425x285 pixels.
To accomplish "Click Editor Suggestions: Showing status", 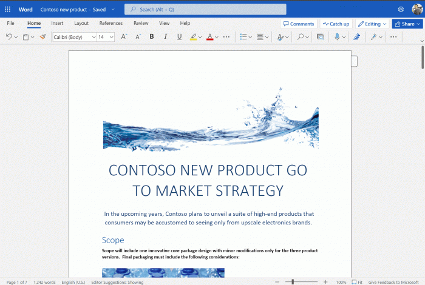I will (x=117, y=282).
